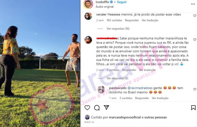Image resolution: width=197 pixels, height=127 pixels.
Task: Show translation of veraier's comment
Action: pyautogui.click(x=150, y=20)
